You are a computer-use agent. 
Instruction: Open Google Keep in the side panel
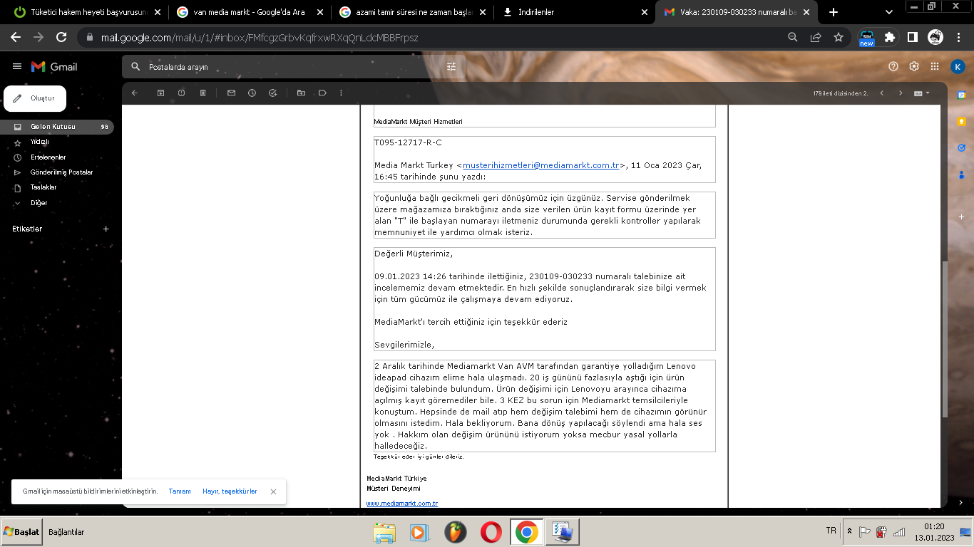tap(961, 121)
